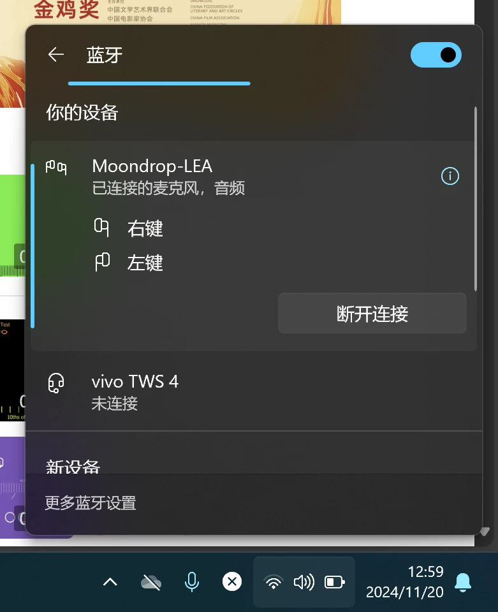The height and width of the screenshot is (612, 498).
Task: Click the device list scrollbar
Action: point(476,199)
